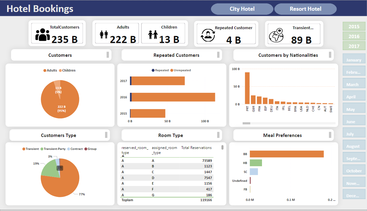This screenshot has width=367, height=211.
Task: Select the May month filter
Action: (354, 108)
